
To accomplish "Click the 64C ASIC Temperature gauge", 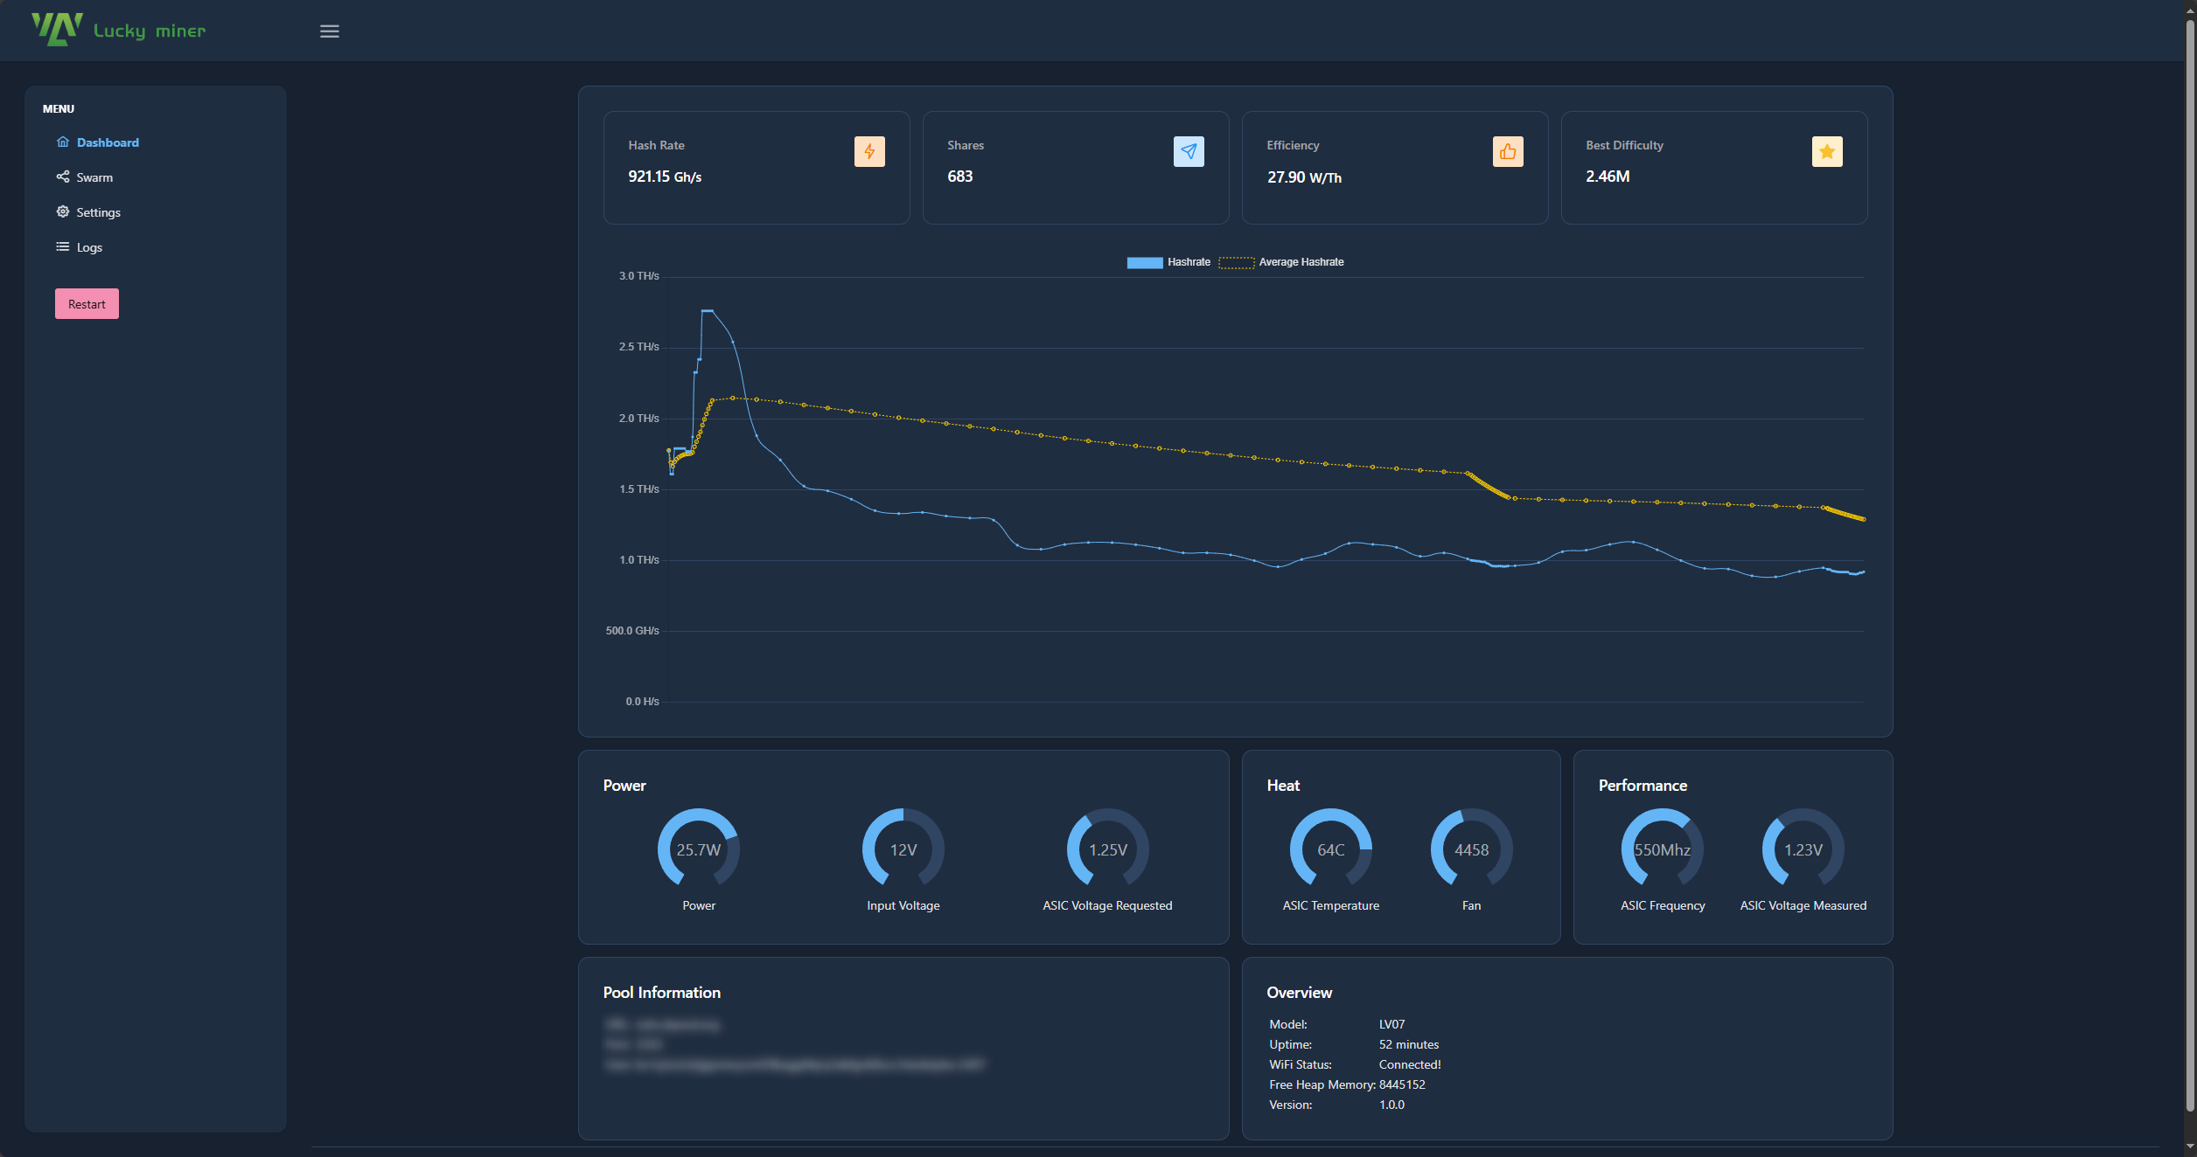I will pyautogui.click(x=1331, y=849).
